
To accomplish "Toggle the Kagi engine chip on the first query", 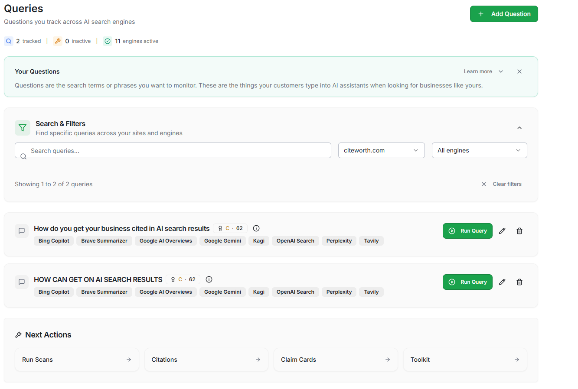I will coord(258,240).
